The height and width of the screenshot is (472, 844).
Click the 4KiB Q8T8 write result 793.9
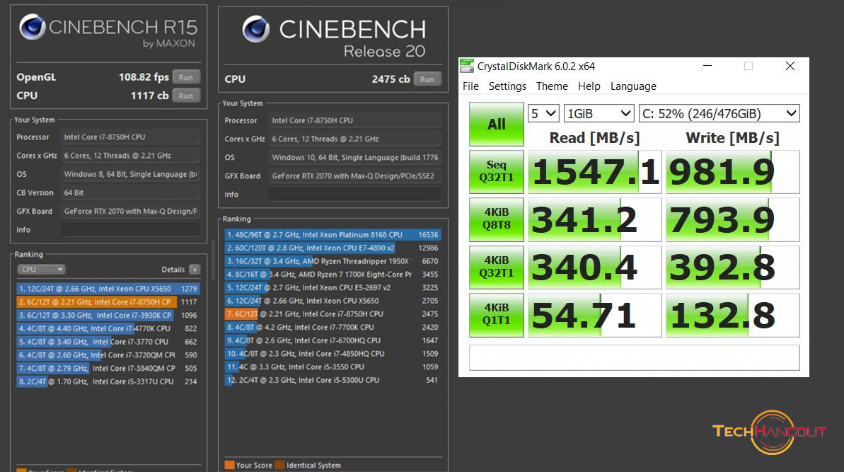coord(733,219)
